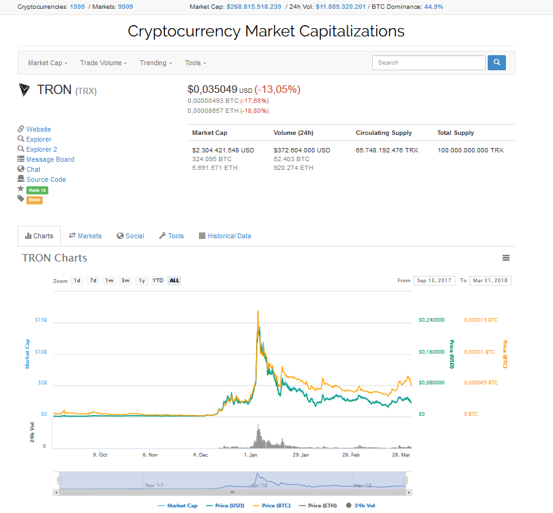553x513 pixels.
Task: Open the Message Board link
Action: click(50, 159)
